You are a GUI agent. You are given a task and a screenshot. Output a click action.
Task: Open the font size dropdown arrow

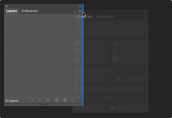click(105, 43)
